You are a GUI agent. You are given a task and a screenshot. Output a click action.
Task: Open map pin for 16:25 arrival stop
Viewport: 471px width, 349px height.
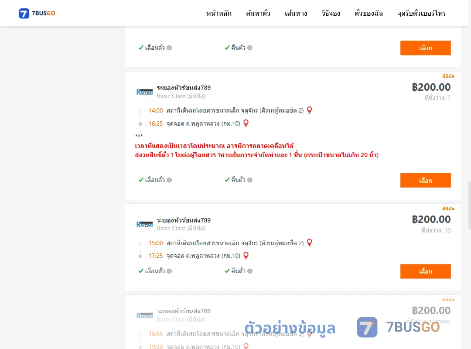coord(246,123)
